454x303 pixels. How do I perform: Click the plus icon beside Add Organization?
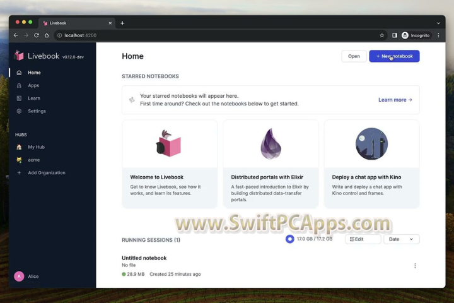tap(19, 173)
